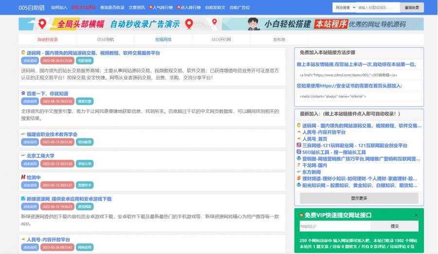438x254 pixels.
Task: Open 如何加入 in the top navigation
Action: coord(59,7)
